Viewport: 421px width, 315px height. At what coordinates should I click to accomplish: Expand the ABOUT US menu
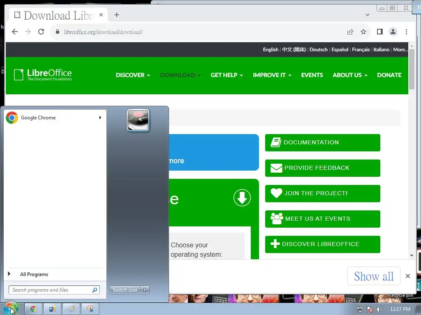[x=350, y=75]
